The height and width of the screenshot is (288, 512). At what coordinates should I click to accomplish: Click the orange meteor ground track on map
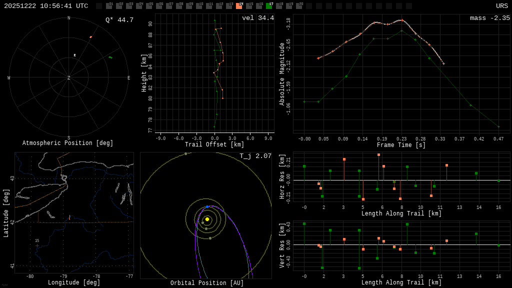(69, 218)
